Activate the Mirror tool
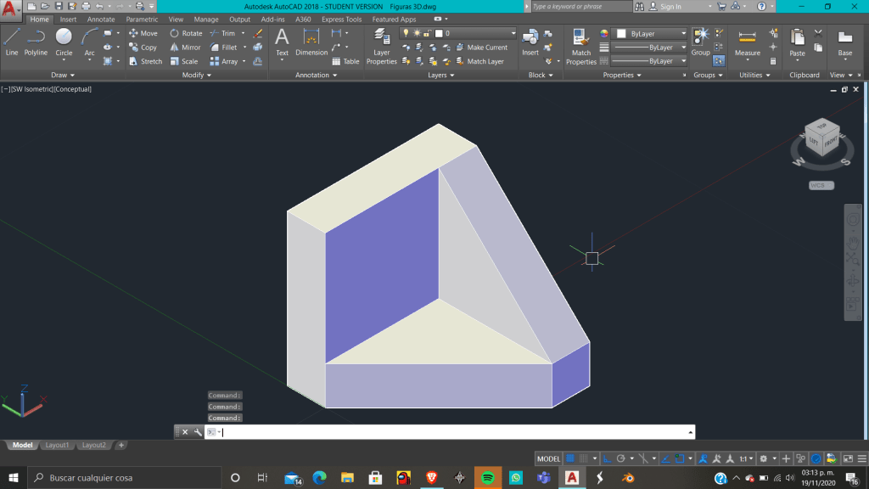The height and width of the screenshot is (489, 869). [185, 48]
